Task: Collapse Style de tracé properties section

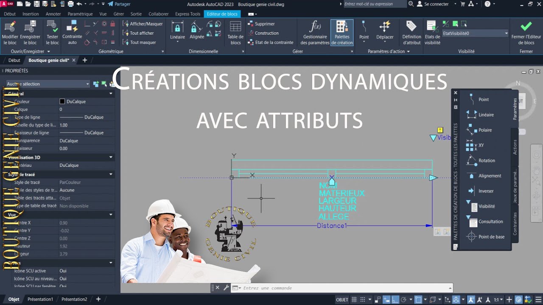Action: [111, 174]
